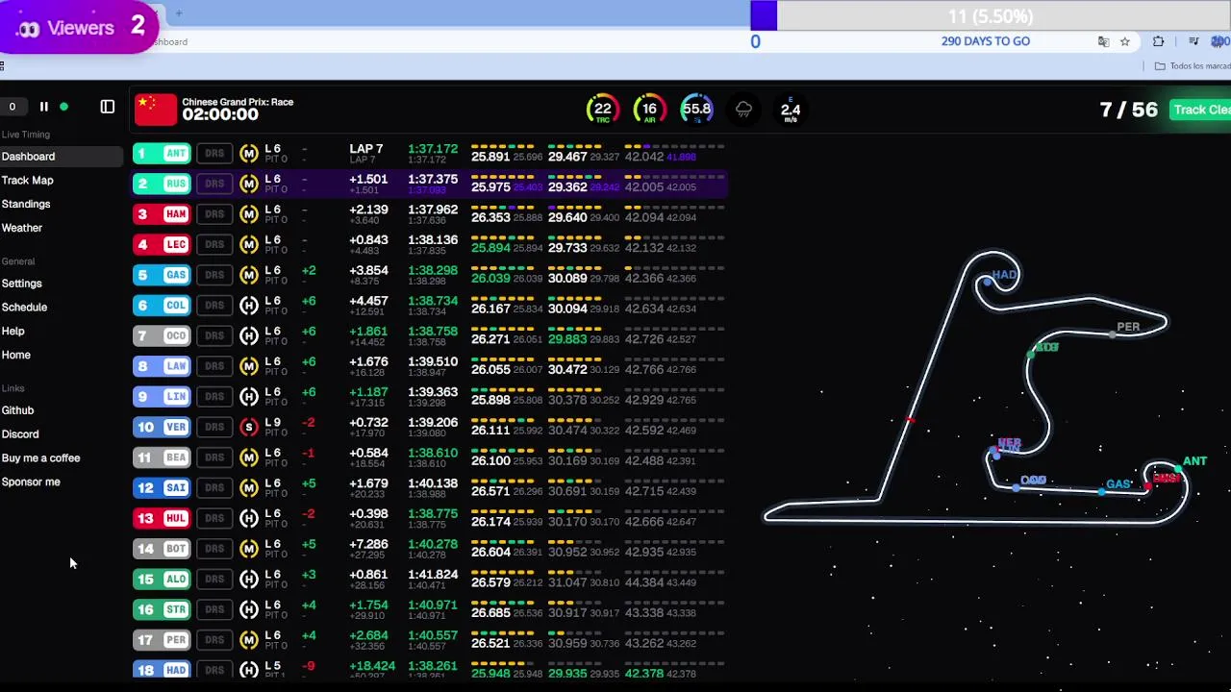1231x692 pixels.
Task: Click HAD's gap of +18.424
Action: click(x=372, y=665)
